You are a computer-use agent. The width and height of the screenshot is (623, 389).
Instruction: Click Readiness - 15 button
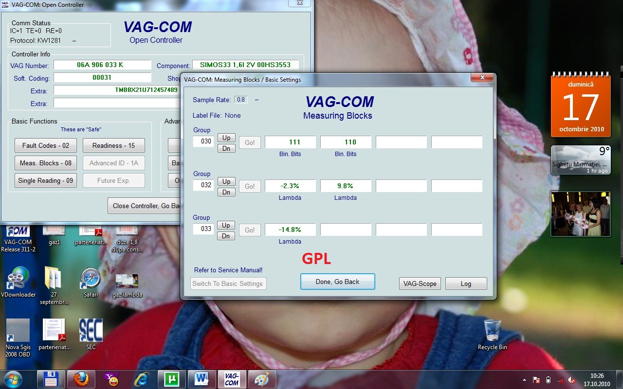coord(113,145)
